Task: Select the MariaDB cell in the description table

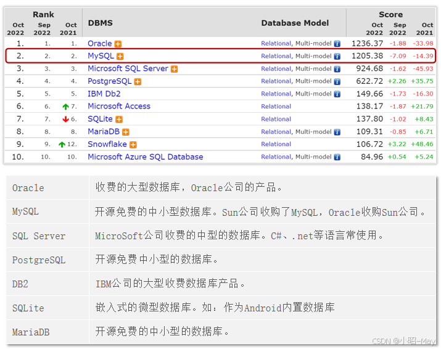Action: point(47,332)
